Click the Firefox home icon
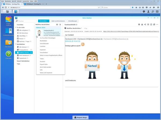 136,7
